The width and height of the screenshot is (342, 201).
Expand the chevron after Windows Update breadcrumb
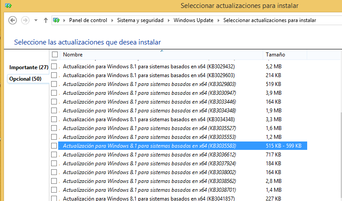(218, 20)
